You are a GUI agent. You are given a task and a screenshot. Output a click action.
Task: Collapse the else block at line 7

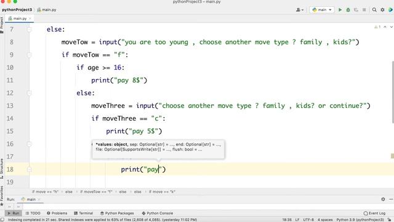(29, 30)
